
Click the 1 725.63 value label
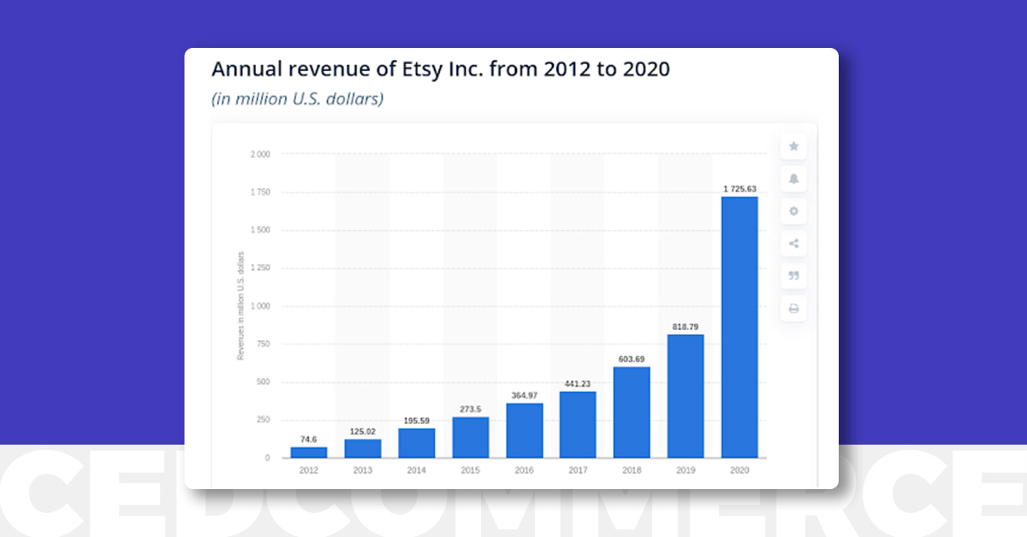[739, 189]
